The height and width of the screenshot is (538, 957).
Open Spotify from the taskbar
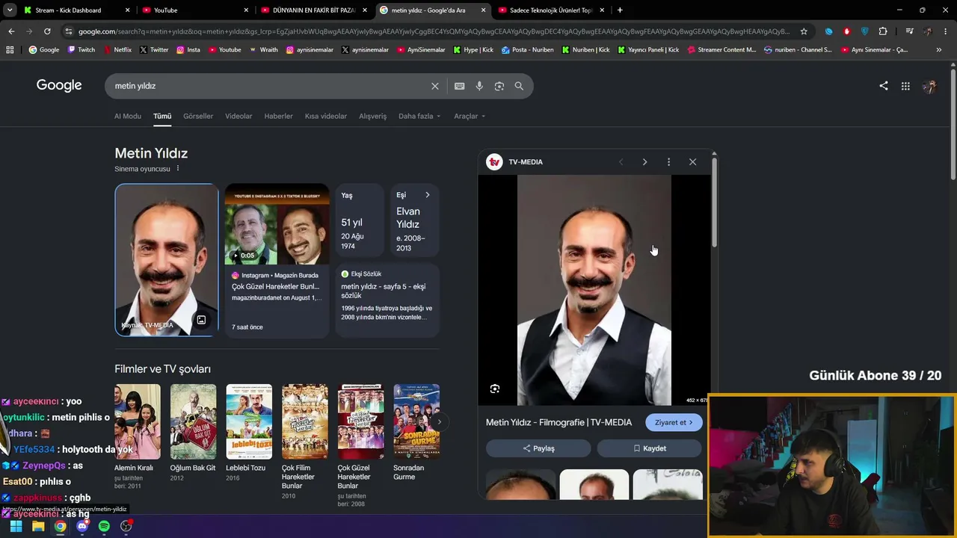(x=104, y=526)
